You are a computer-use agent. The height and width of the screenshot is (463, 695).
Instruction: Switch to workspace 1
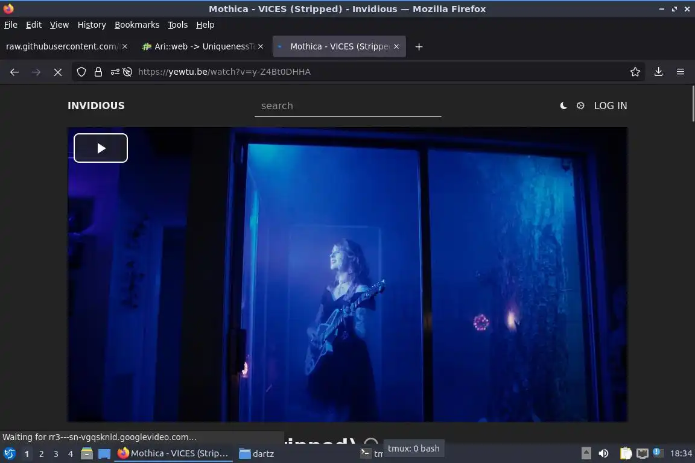[27, 454]
